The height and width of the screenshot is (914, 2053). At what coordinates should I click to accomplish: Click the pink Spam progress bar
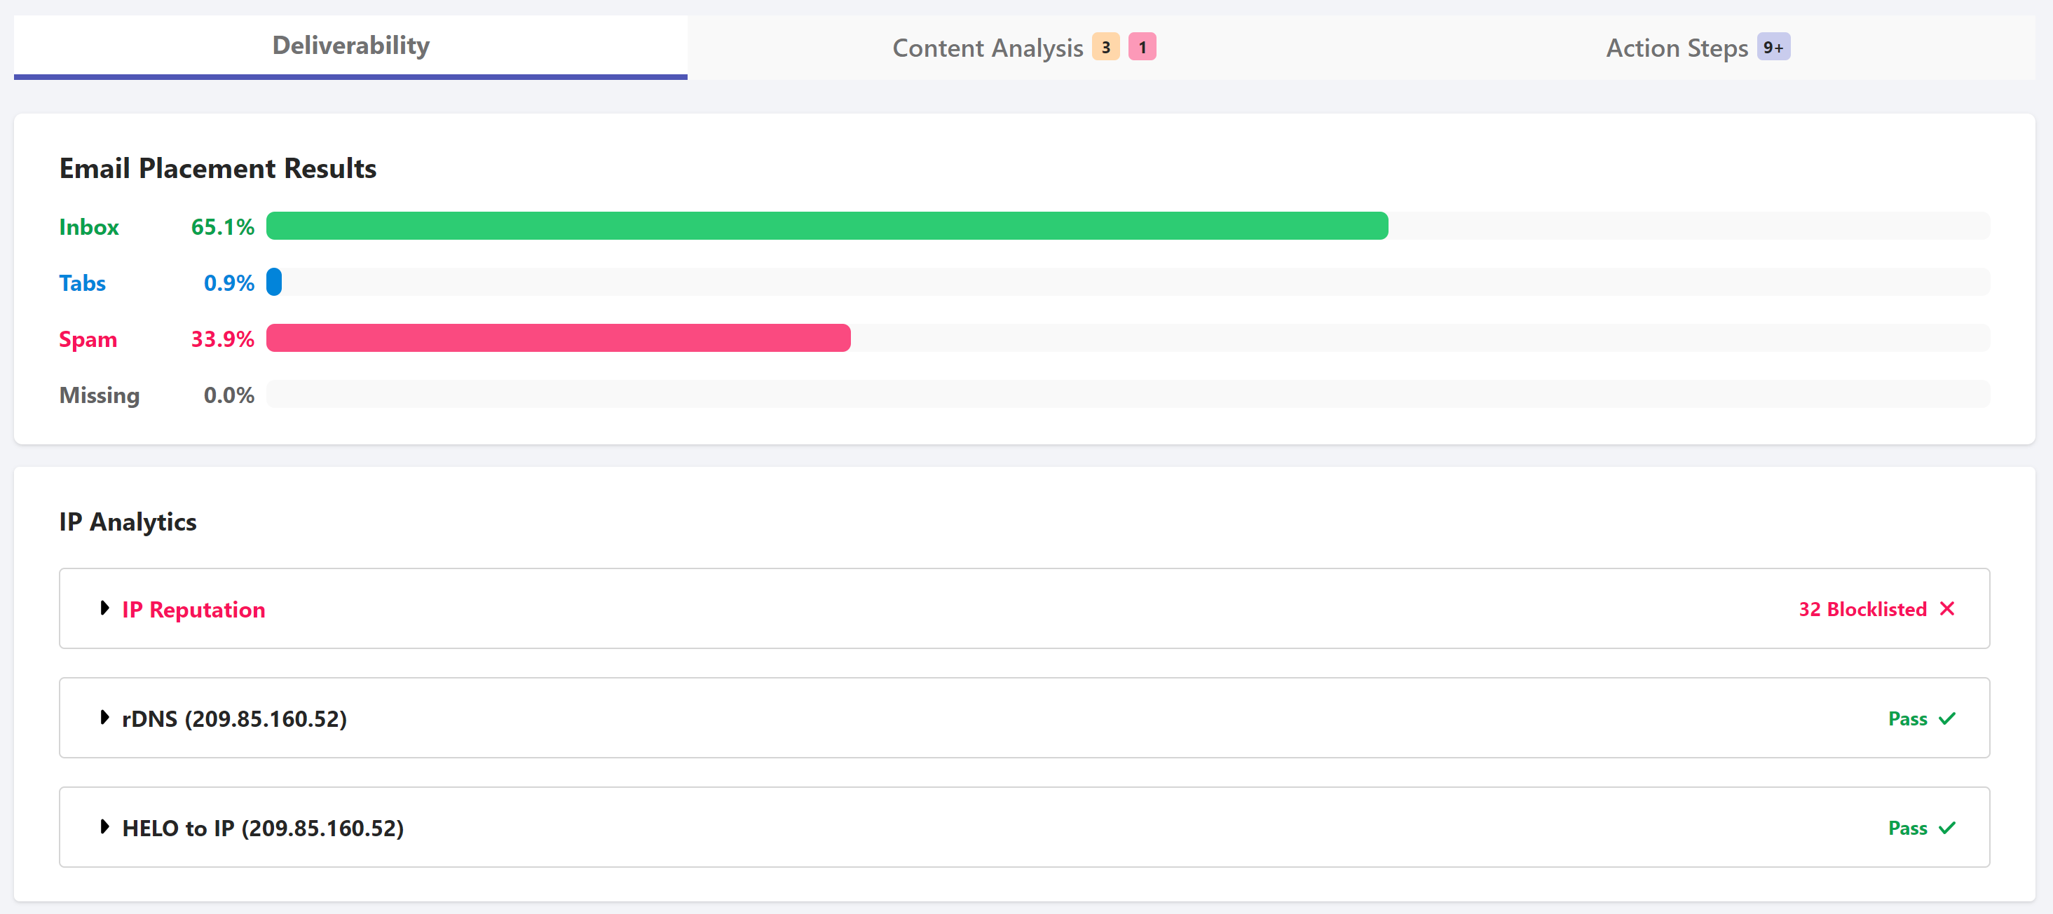point(558,338)
